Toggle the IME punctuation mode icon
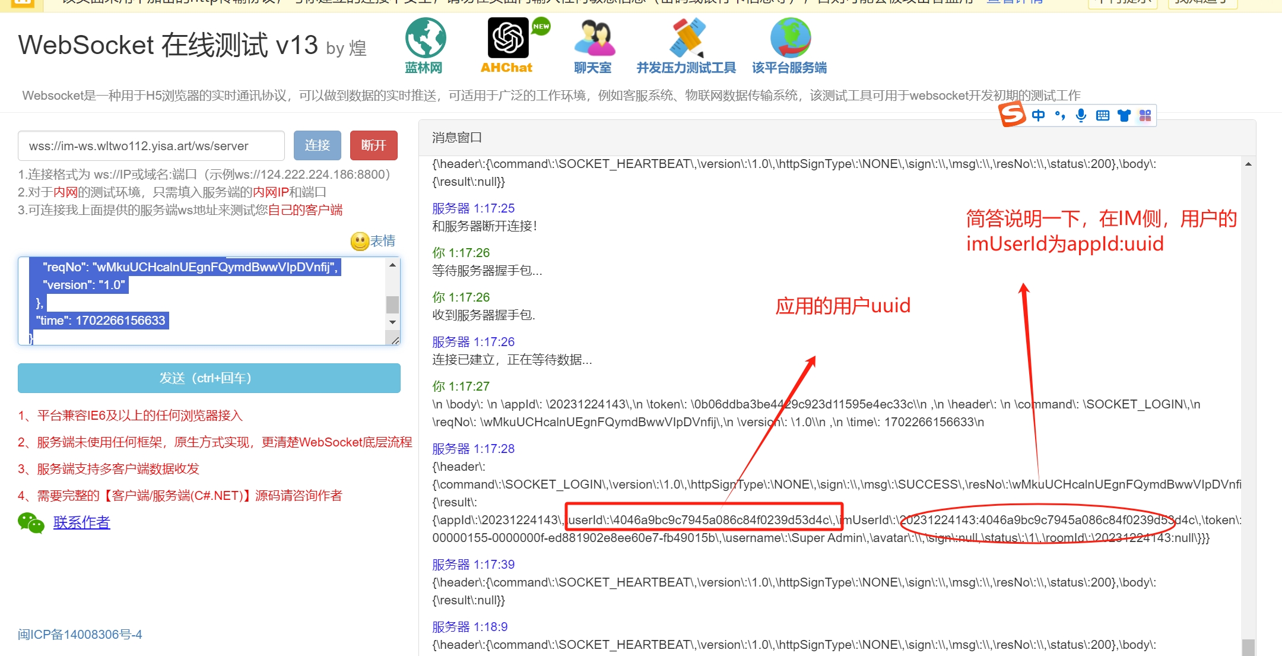Screen dimensions: 1282x656 [1060, 115]
